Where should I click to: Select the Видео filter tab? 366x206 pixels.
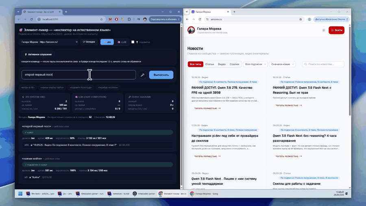(x=222, y=64)
